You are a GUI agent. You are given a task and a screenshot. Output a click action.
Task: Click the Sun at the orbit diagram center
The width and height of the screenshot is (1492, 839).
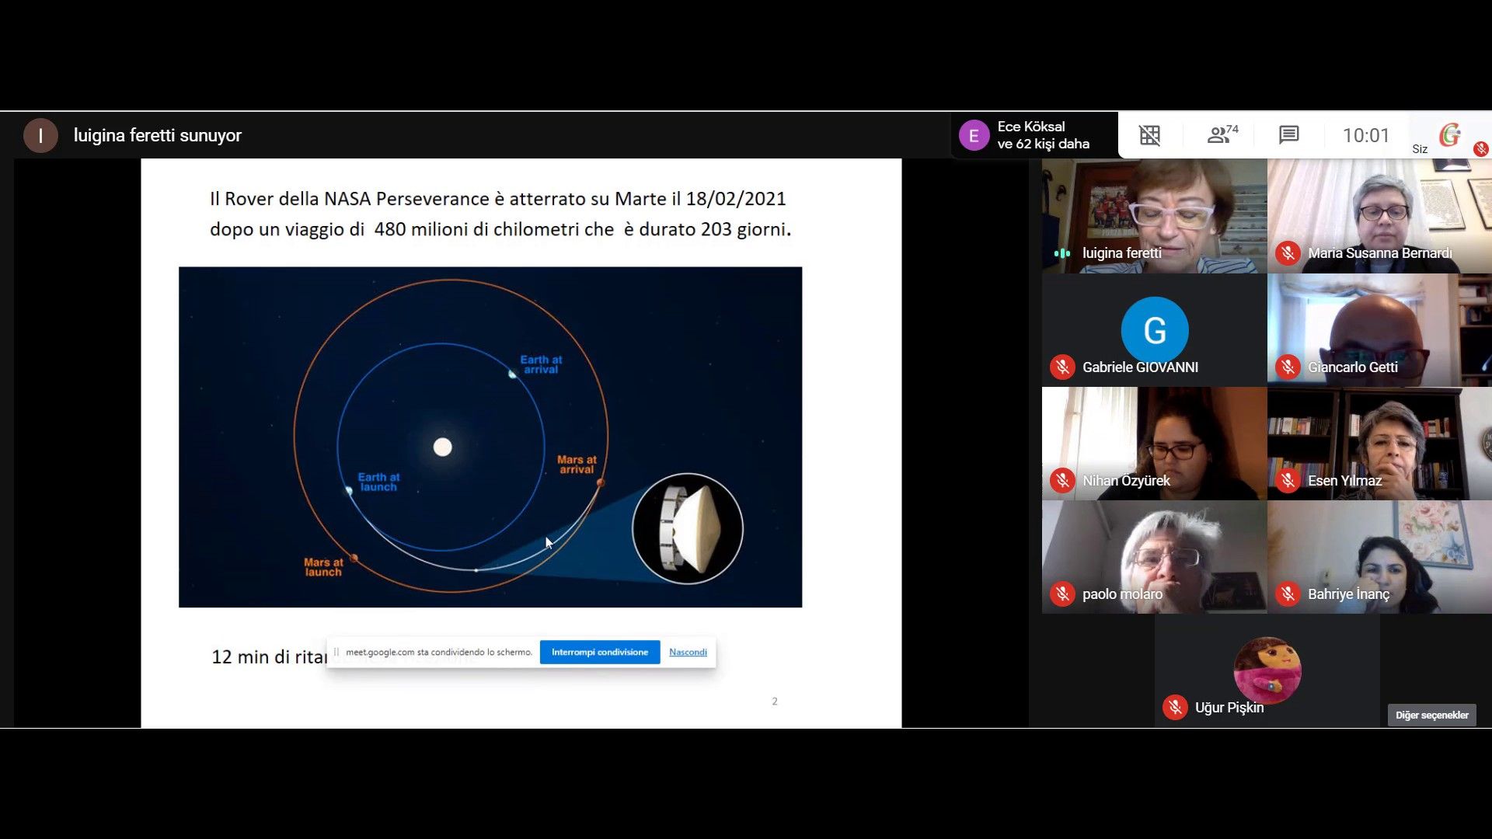click(442, 447)
